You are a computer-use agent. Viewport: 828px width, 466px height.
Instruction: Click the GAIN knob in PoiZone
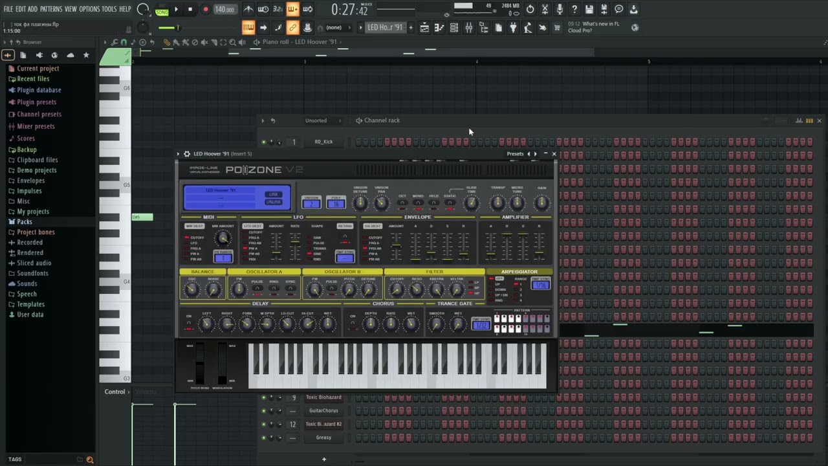click(x=541, y=203)
